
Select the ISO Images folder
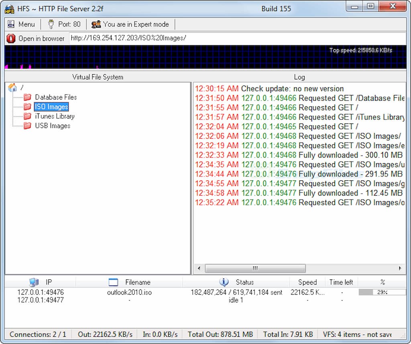51,107
